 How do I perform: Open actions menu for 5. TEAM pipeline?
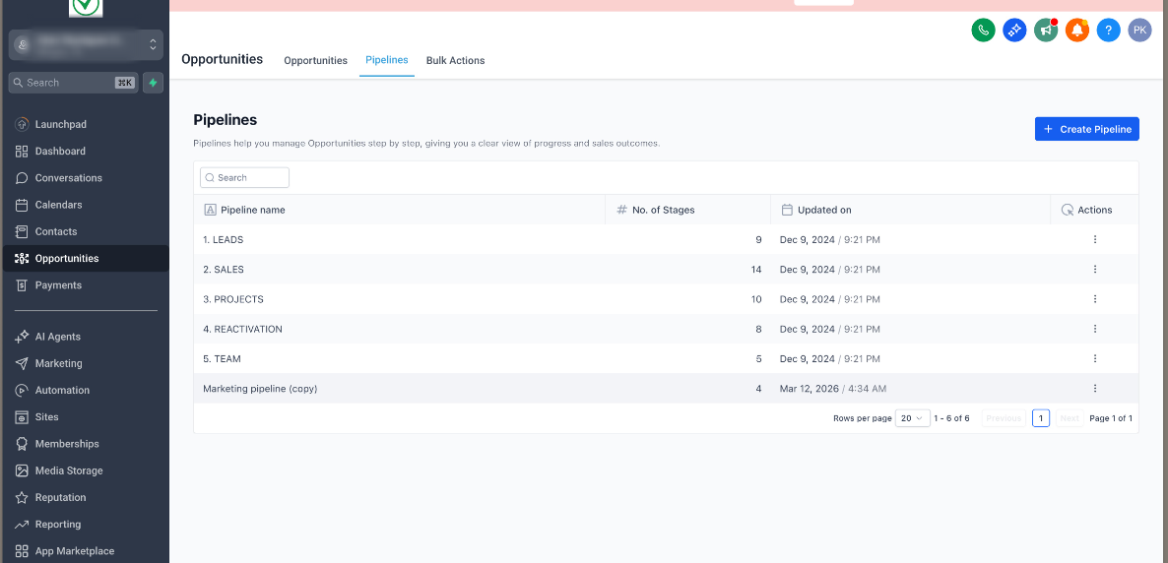pyautogui.click(x=1095, y=359)
